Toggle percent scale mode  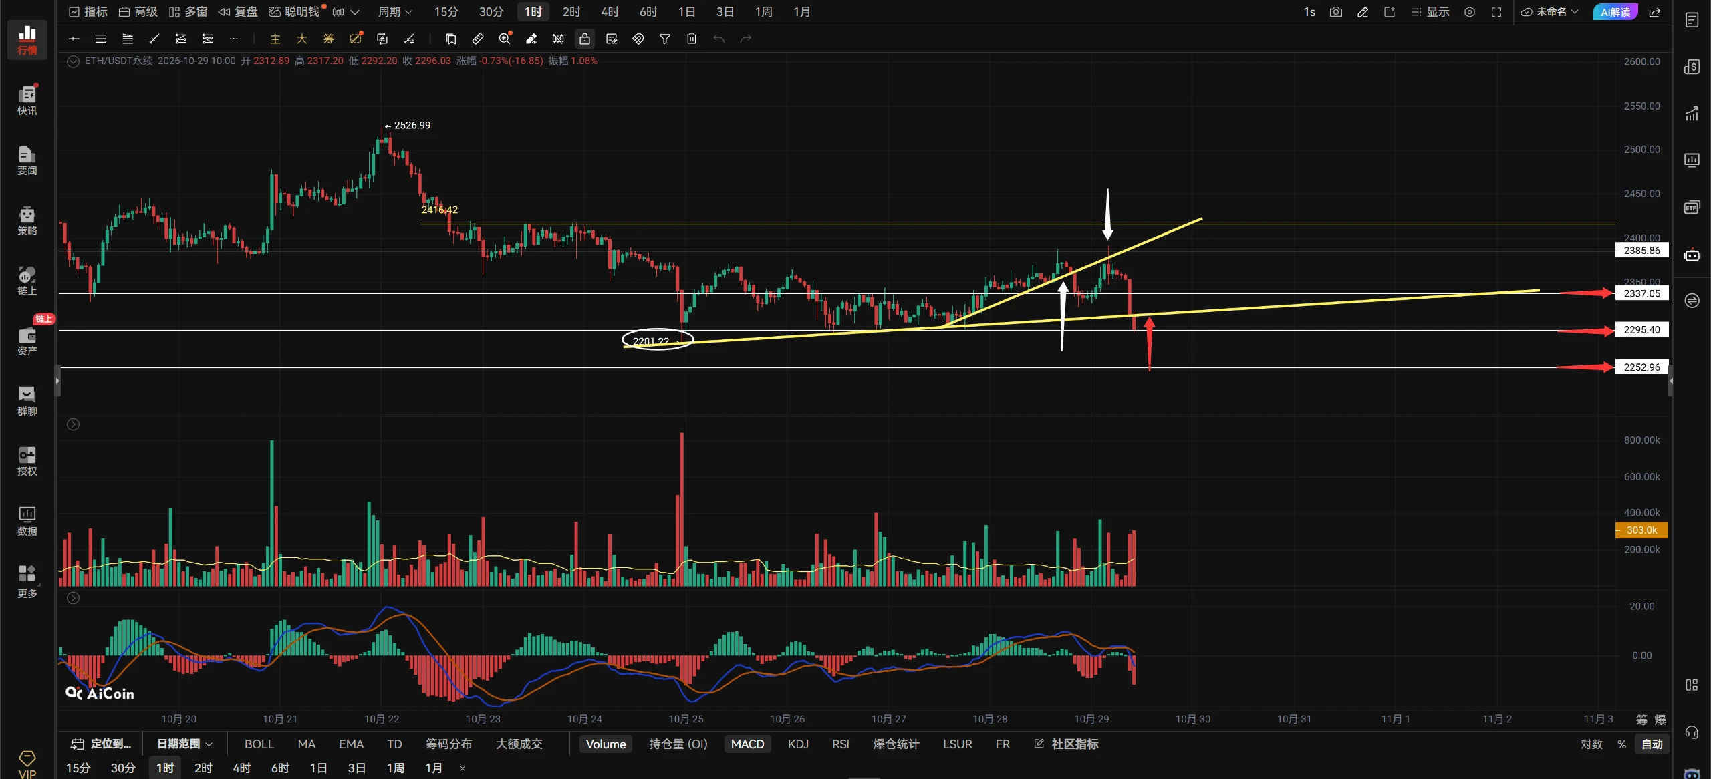coord(1621,744)
